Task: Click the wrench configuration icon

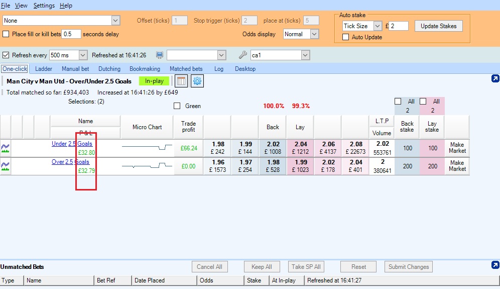Action: 242,55
